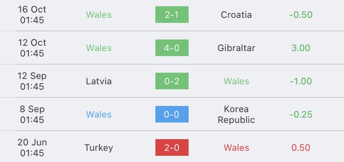
Task: Select Korea Republic team name
Action: 236,114
